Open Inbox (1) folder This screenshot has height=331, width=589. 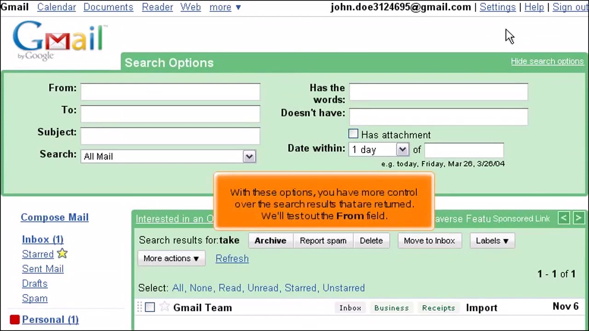(43, 239)
